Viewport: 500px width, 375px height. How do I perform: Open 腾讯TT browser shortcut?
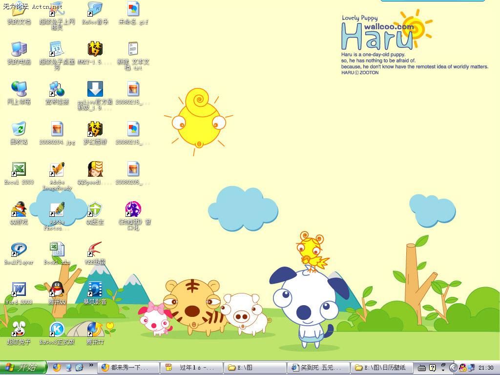tap(95, 333)
